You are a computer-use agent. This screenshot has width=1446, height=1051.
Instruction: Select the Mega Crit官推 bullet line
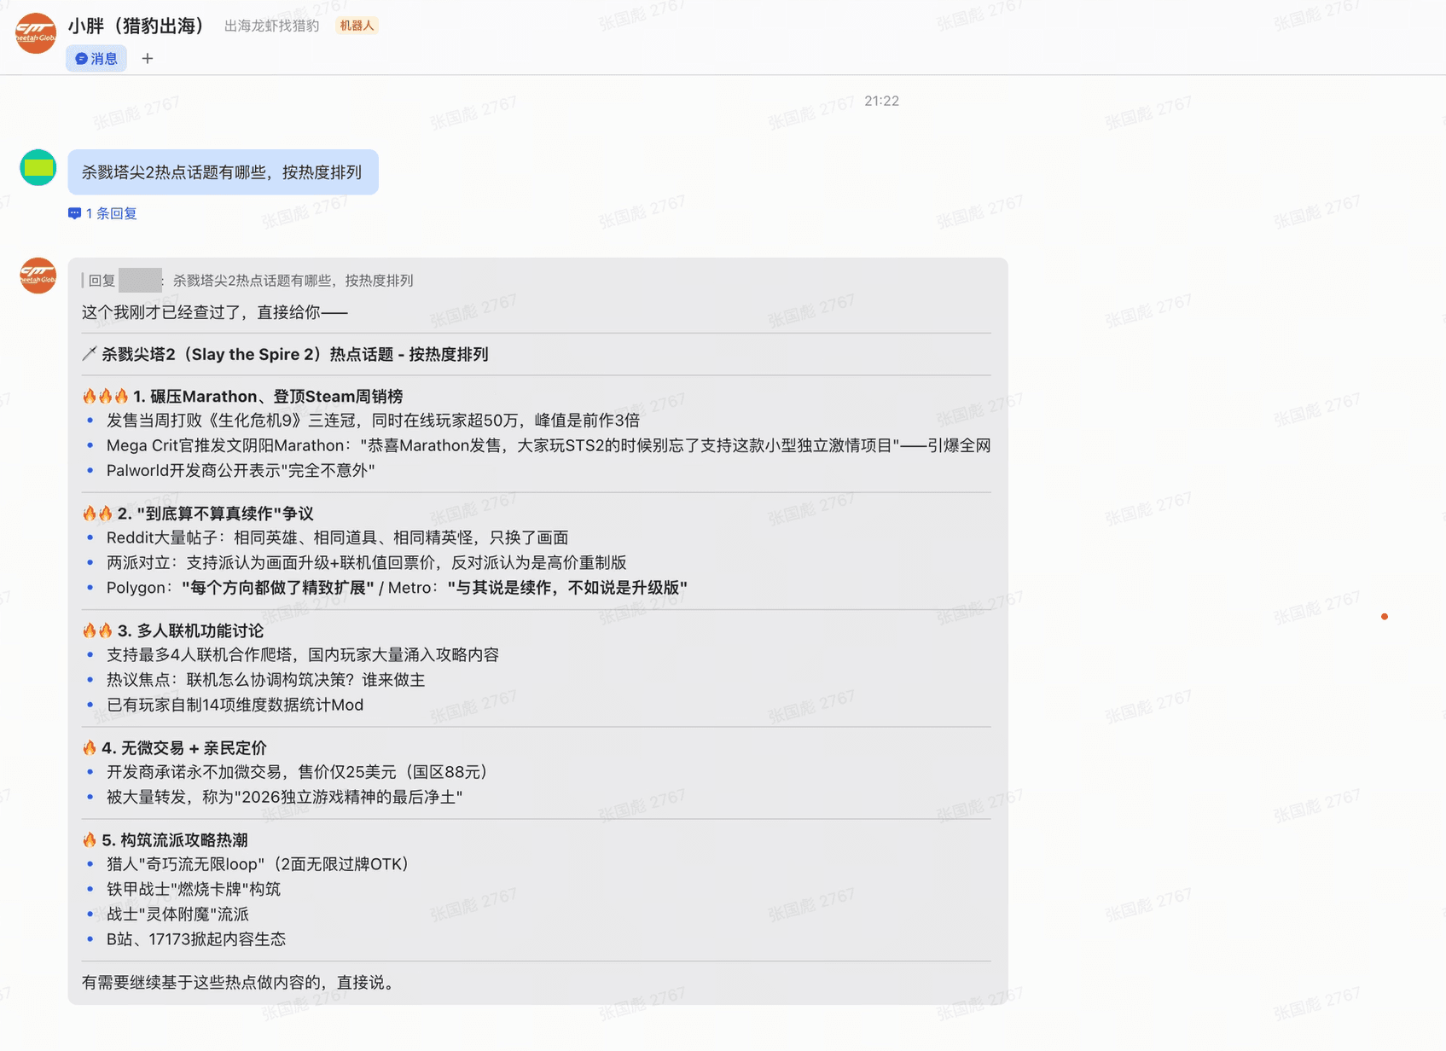coord(549,445)
